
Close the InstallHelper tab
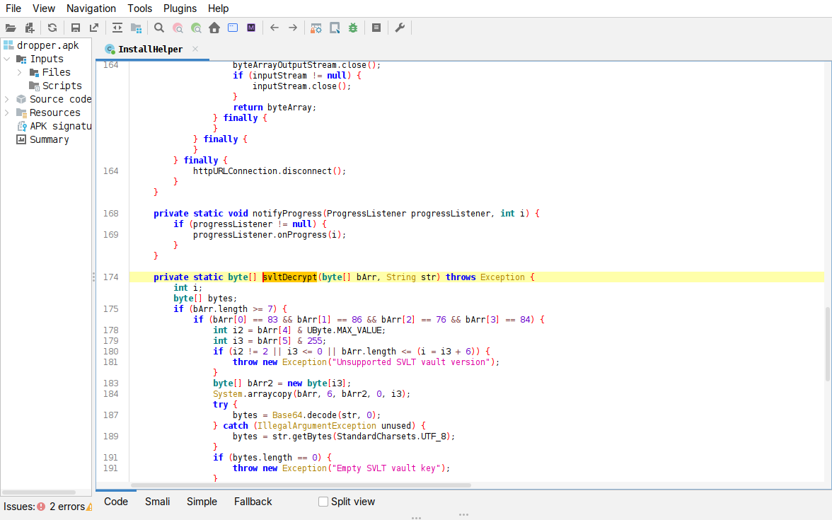pyautogui.click(x=195, y=49)
